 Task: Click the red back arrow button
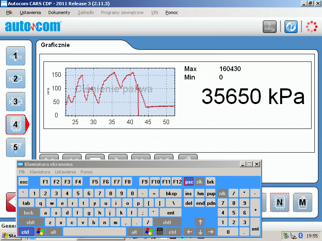pos(11,202)
